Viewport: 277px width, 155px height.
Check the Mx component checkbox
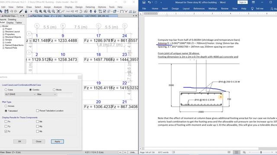(x=38, y=121)
